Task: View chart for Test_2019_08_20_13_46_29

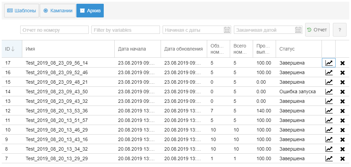Action: point(329,130)
